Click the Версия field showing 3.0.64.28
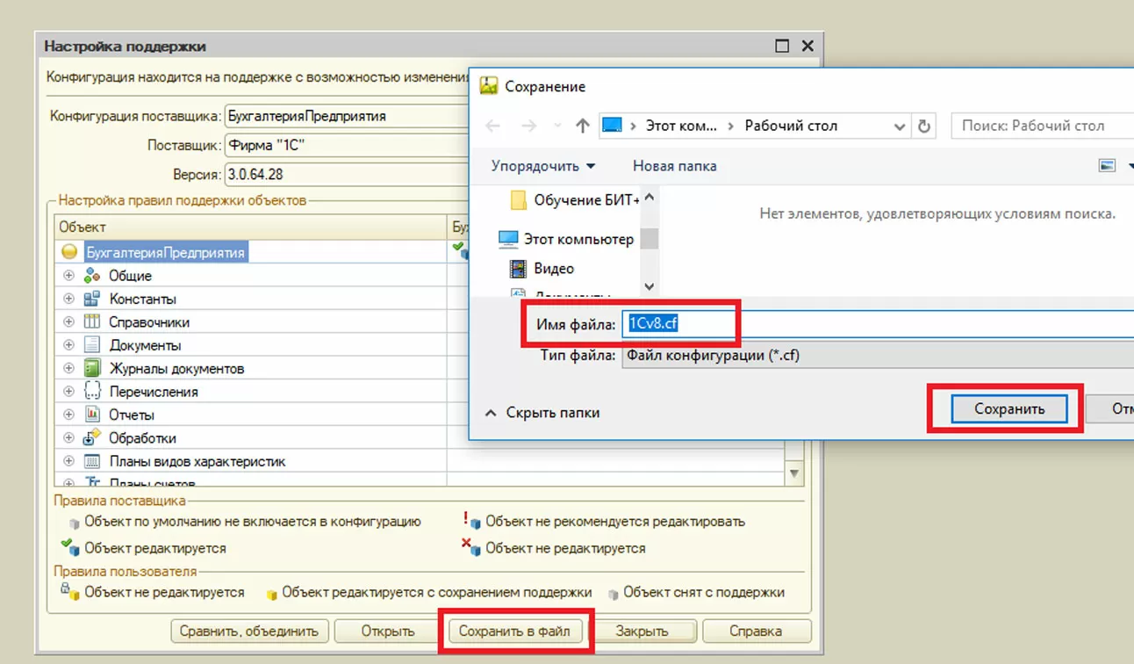The image size is (1134, 664). coord(347,173)
